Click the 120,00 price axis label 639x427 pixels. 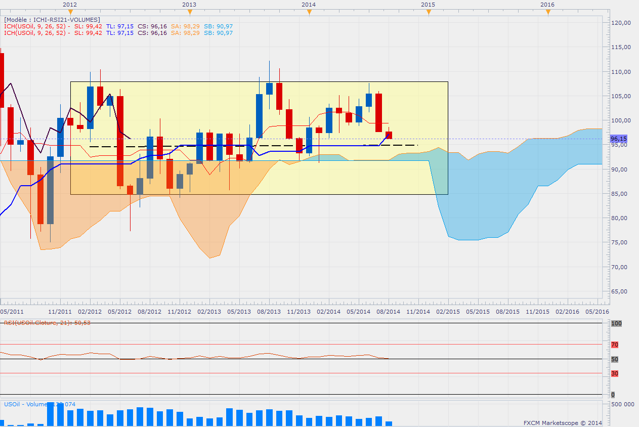620,23
